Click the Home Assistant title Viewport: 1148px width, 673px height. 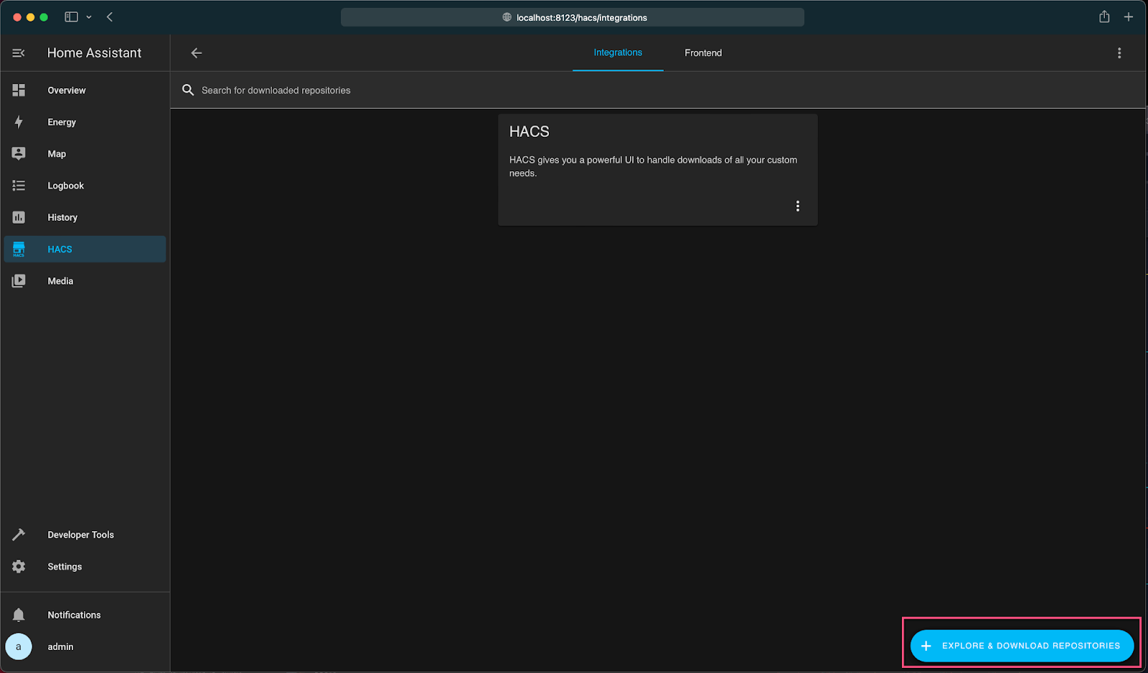click(x=94, y=53)
